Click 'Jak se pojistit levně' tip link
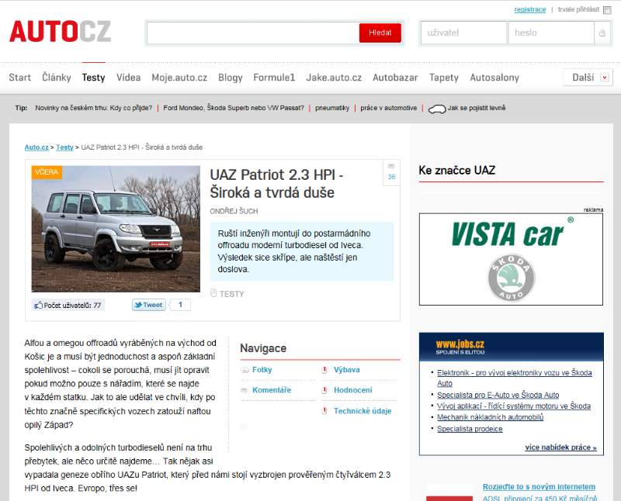Image resolution: width=621 pixels, height=501 pixels. (x=477, y=108)
